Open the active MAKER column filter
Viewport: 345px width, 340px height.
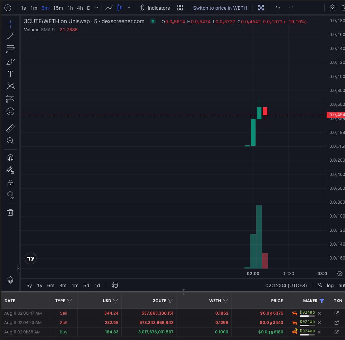[322, 301]
